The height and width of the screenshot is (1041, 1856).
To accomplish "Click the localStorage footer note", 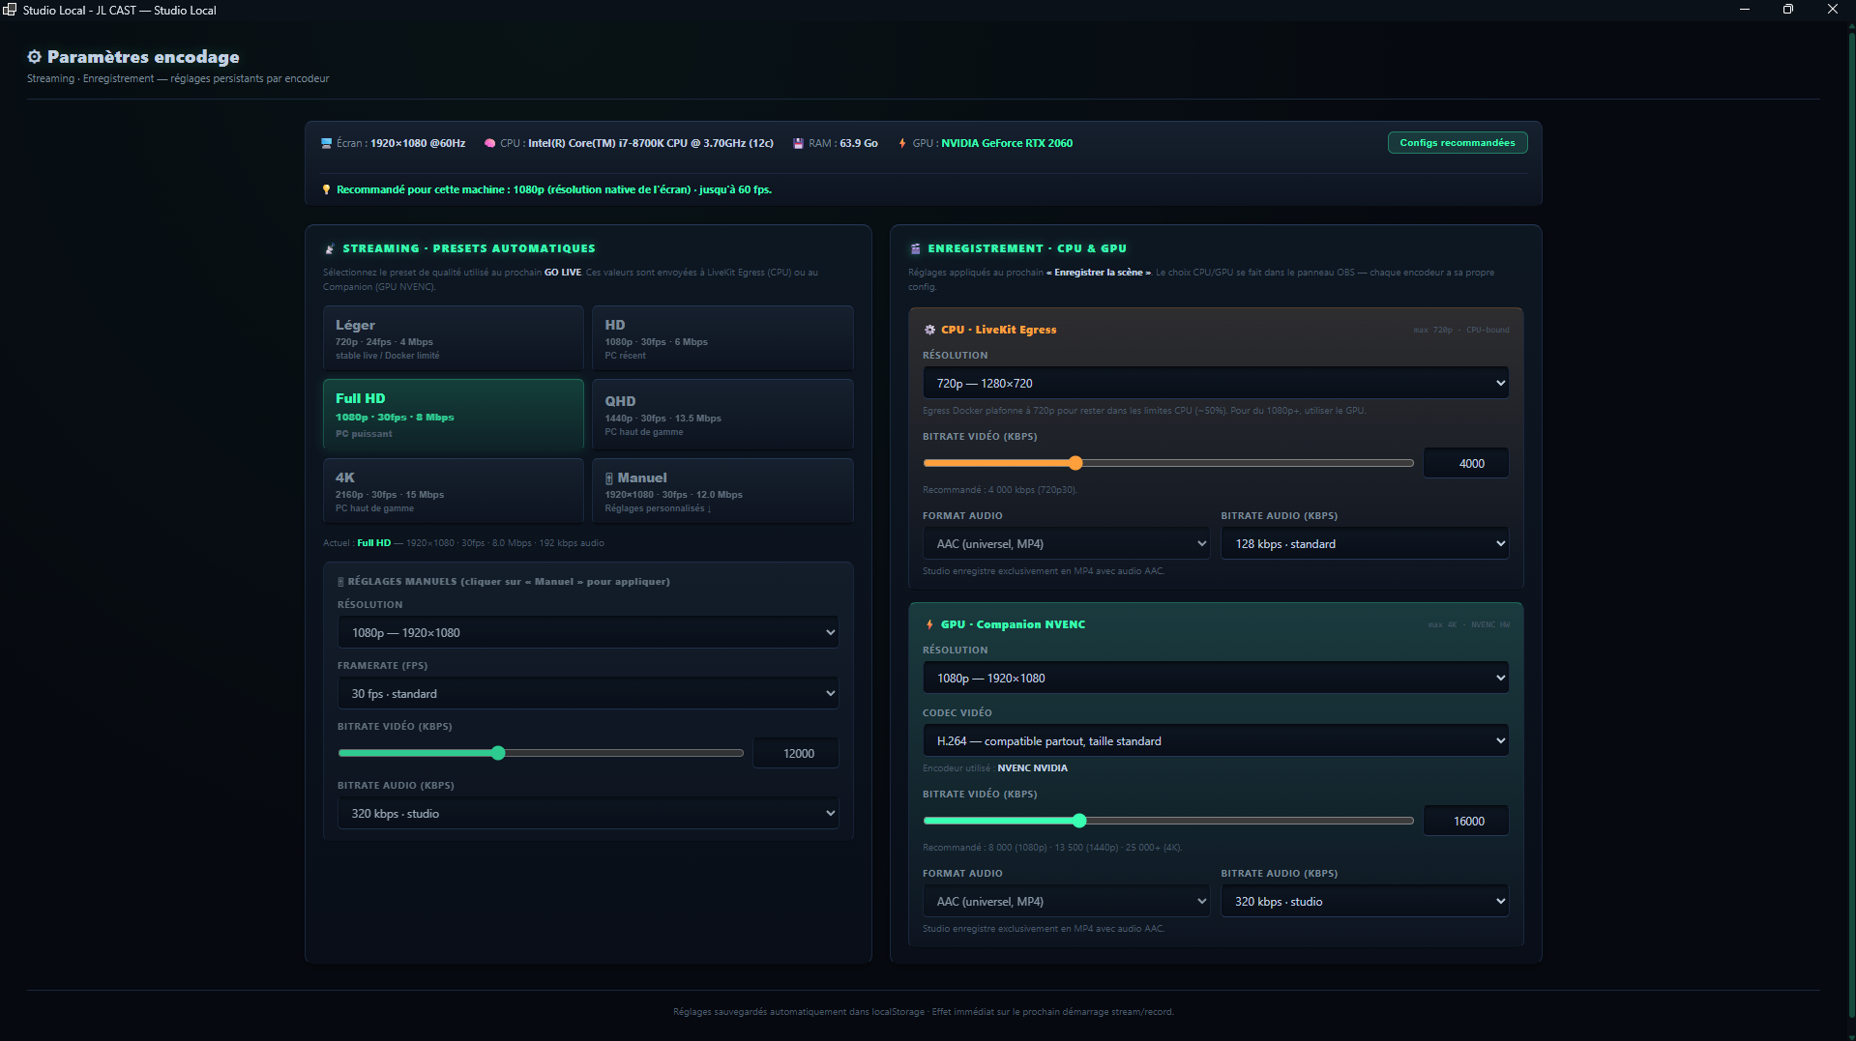I will (923, 1012).
